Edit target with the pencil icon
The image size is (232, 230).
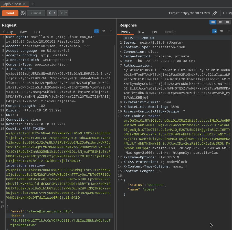(x=215, y=13)
